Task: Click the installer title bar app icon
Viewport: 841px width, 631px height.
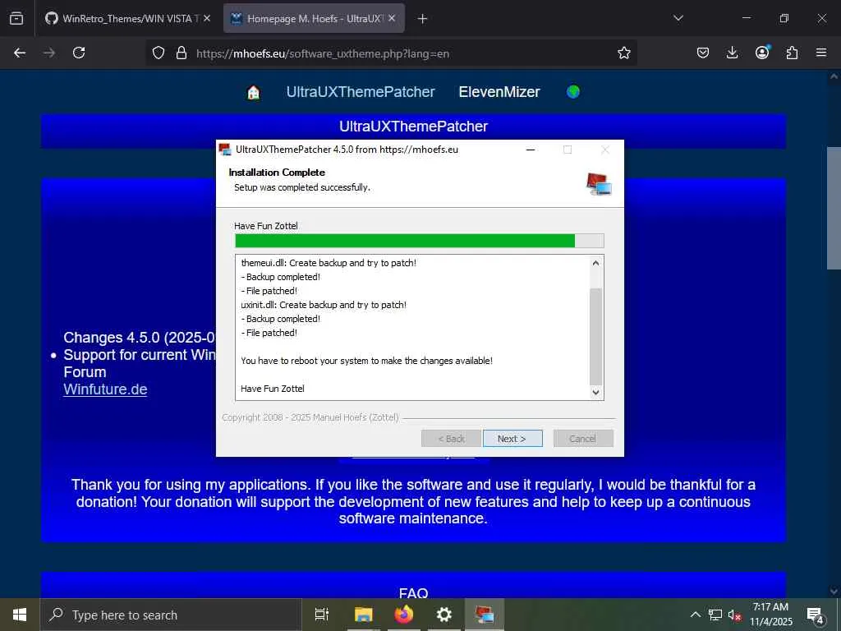Action: (225, 150)
